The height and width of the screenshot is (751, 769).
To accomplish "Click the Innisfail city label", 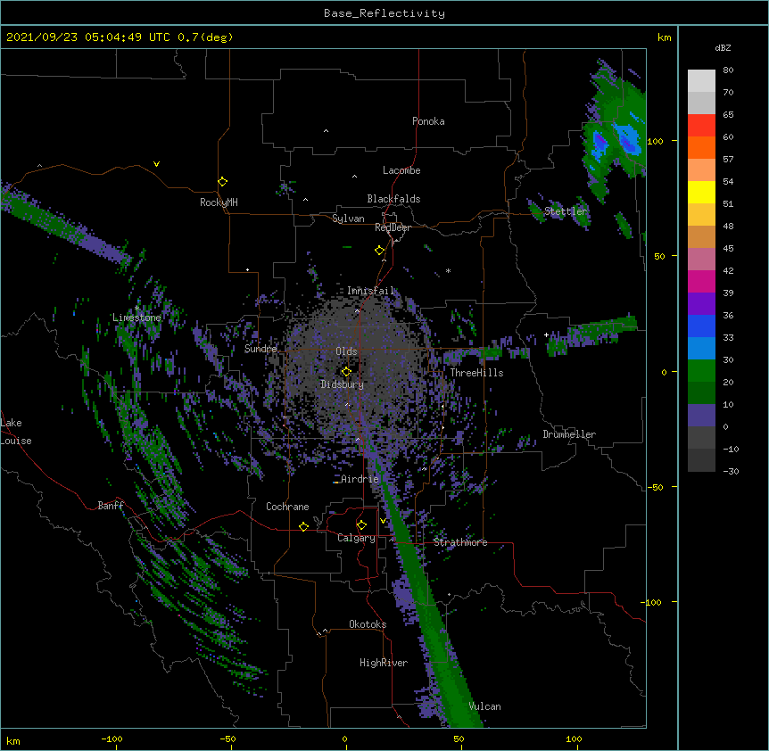I will point(370,291).
